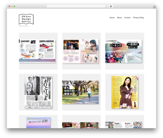Click the Editorial Design tagline text
The image size is (163, 138).
click(x=23, y=26)
